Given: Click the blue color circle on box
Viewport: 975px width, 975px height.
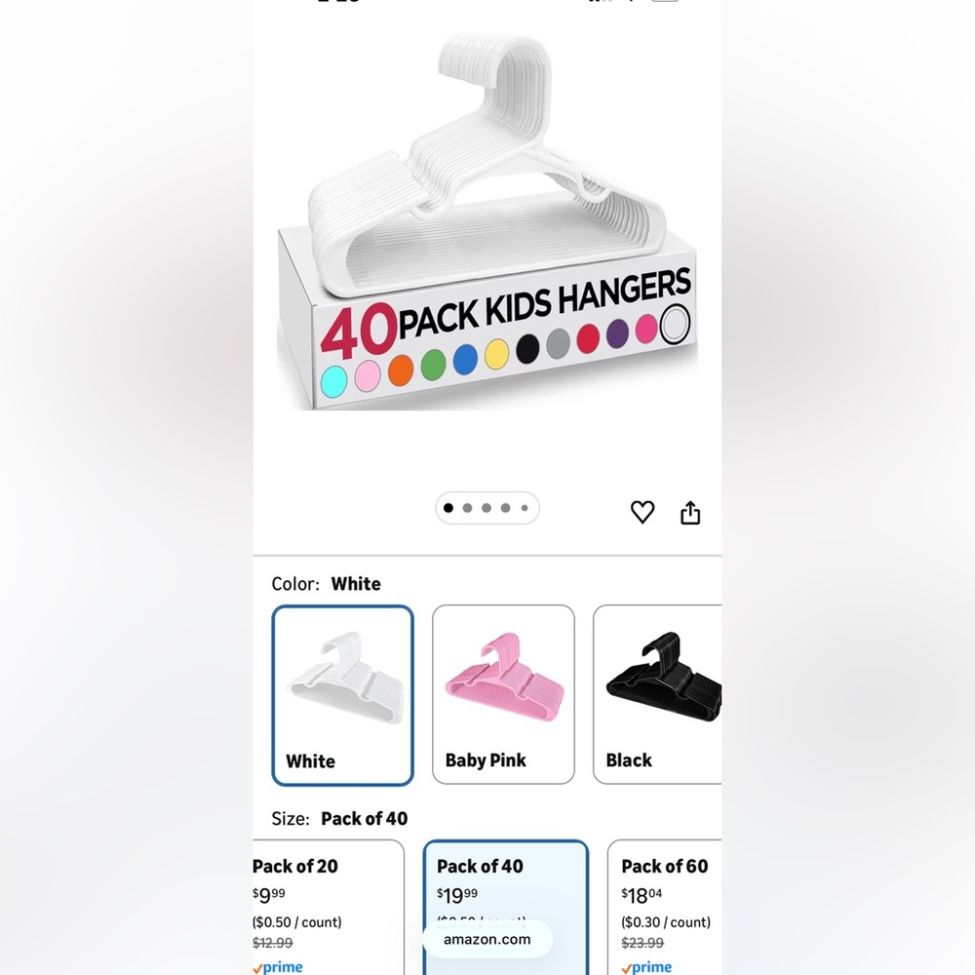Looking at the screenshot, I should point(465,360).
